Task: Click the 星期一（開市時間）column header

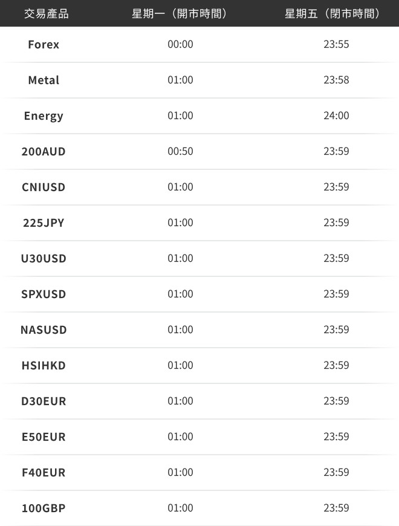Action: tap(180, 14)
